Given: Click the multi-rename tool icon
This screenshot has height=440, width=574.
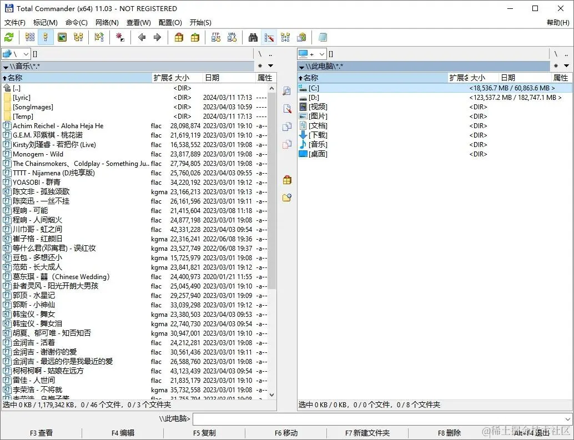Looking at the screenshot, I should coord(269,37).
